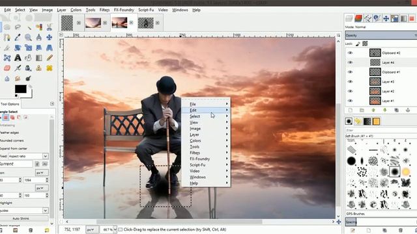Image resolution: width=417 pixels, height=234 pixels.
Task: Select the Measure compass tool
Action: (39, 38)
